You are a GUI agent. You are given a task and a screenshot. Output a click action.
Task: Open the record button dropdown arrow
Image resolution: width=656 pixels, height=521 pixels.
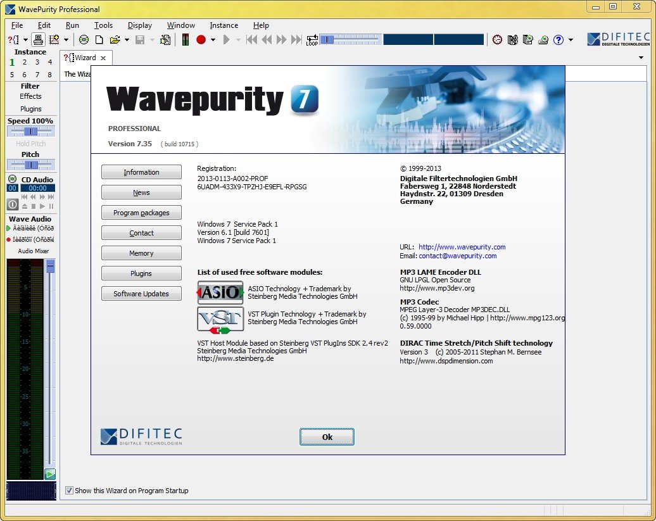point(213,40)
